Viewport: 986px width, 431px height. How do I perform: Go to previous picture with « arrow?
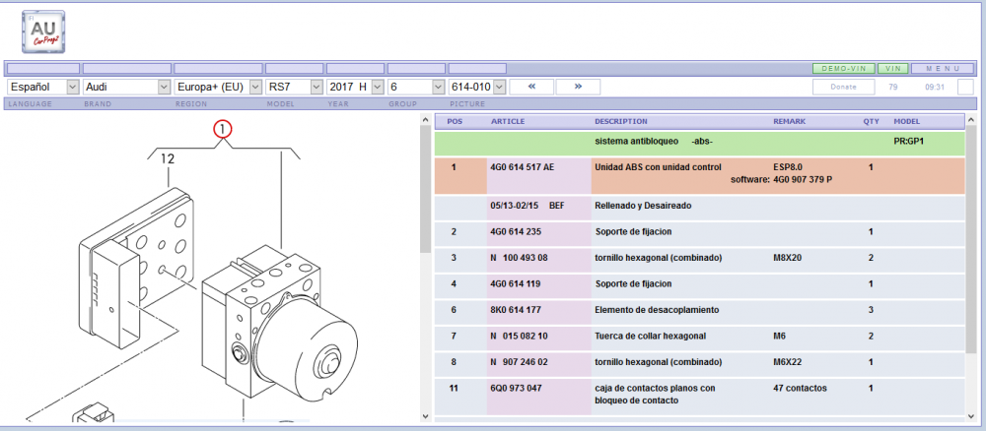tap(531, 87)
